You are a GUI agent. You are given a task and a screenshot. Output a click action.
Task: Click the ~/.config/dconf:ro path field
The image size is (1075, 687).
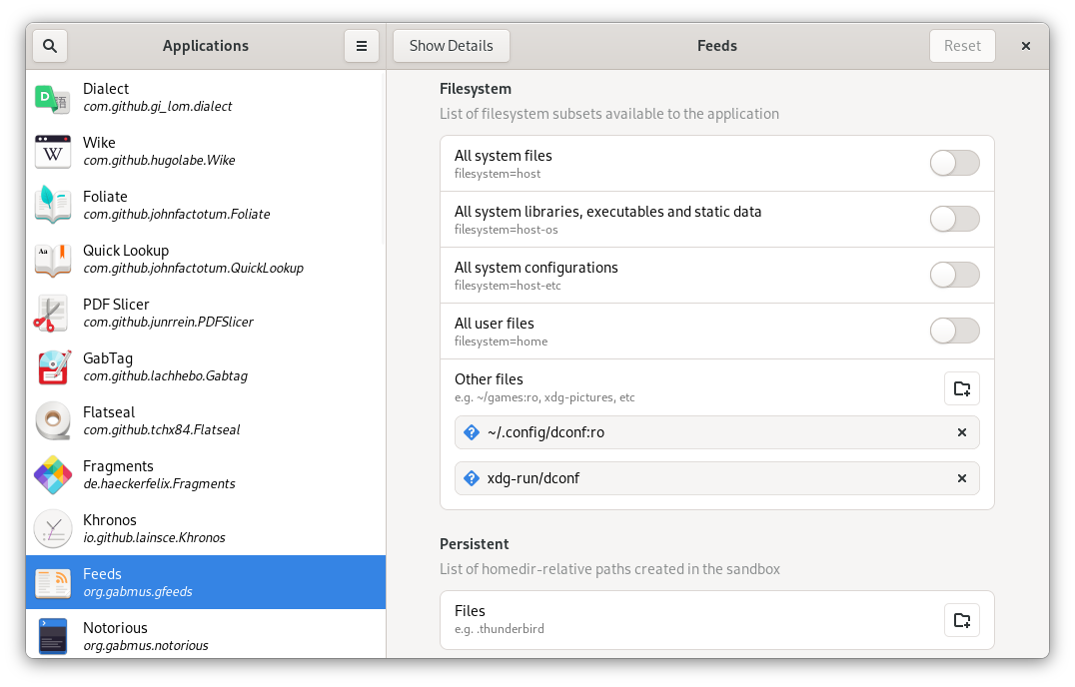coord(699,432)
